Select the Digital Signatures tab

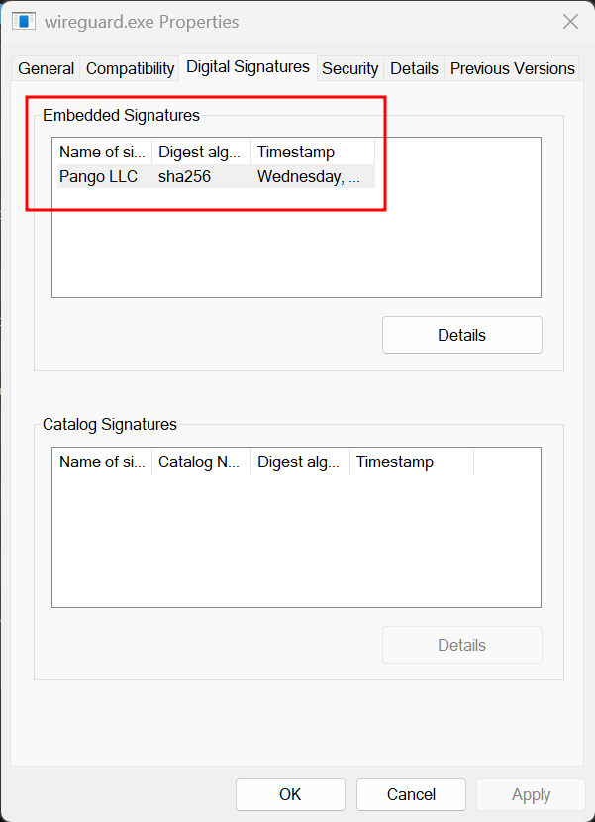click(248, 67)
